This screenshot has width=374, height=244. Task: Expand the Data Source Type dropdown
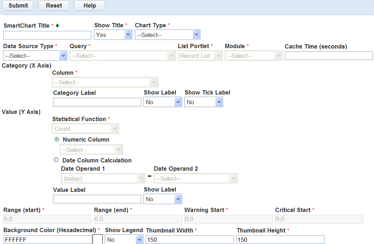tap(35, 56)
